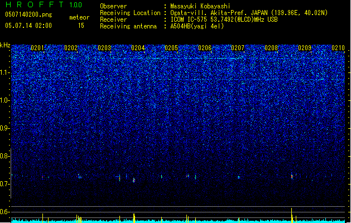Image resolution: width=351 pixels, height=223 pixels.
Task: Click the 0202 time marker
Action: (x=71, y=48)
